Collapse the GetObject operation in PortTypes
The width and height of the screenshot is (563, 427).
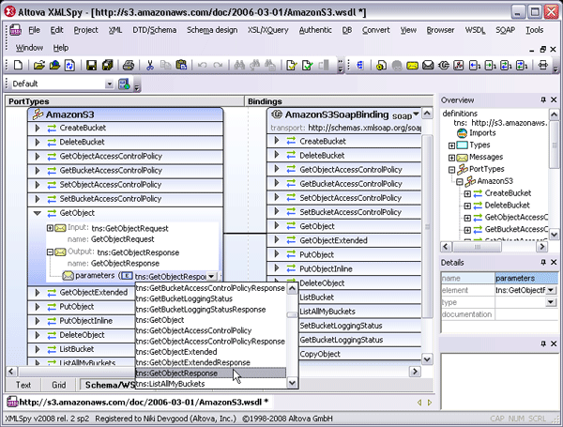tap(37, 213)
